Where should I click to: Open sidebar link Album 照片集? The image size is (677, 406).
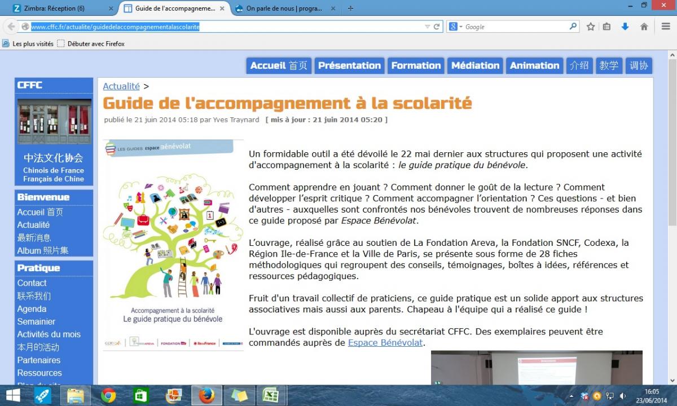pos(43,250)
